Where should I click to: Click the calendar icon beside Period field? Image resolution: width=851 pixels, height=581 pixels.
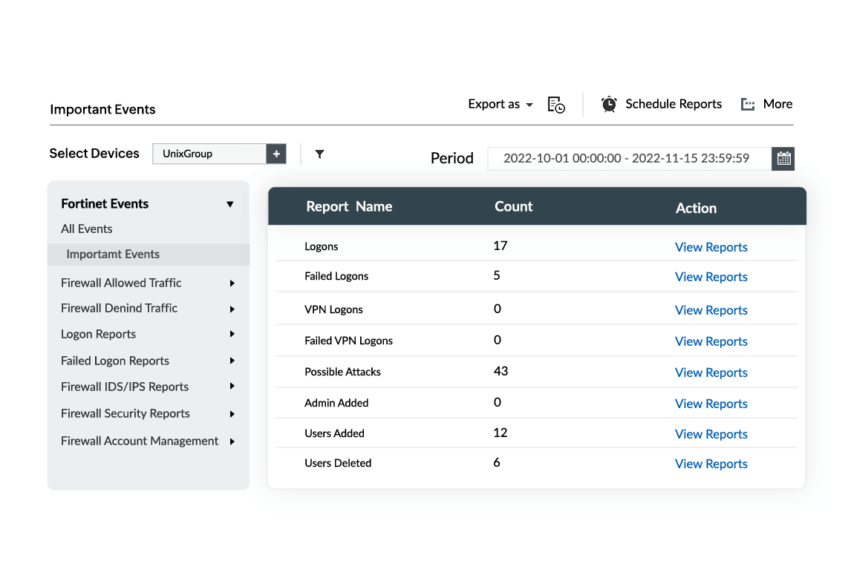783,158
